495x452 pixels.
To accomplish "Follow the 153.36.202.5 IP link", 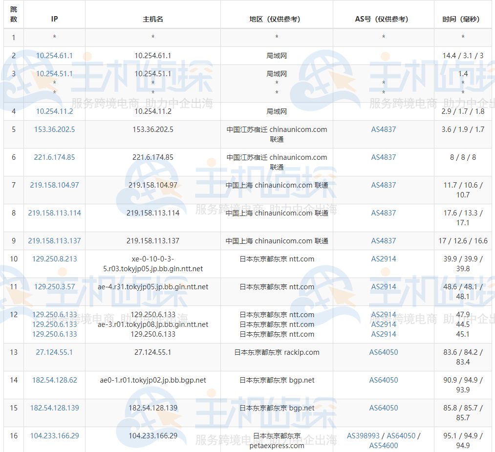I will click(x=54, y=129).
